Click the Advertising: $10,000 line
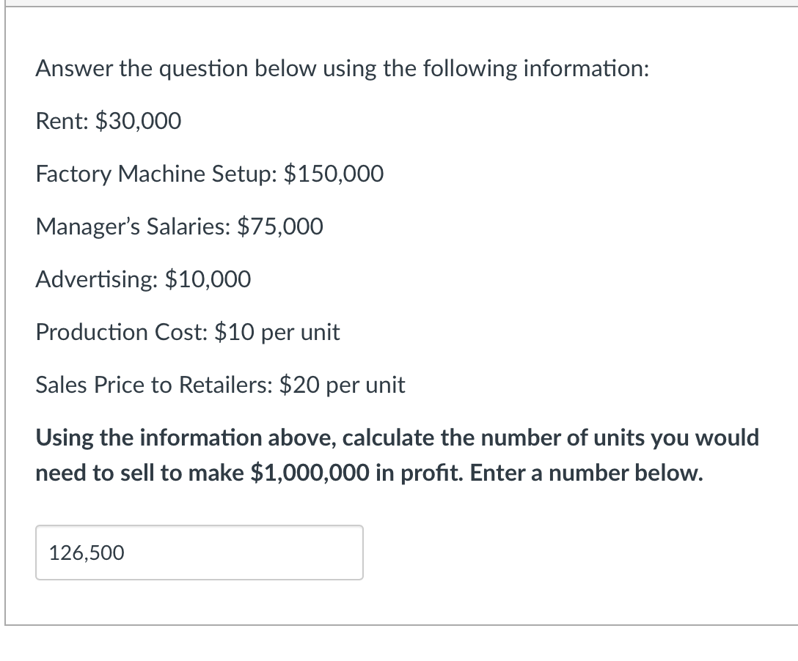 [x=142, y=279]
